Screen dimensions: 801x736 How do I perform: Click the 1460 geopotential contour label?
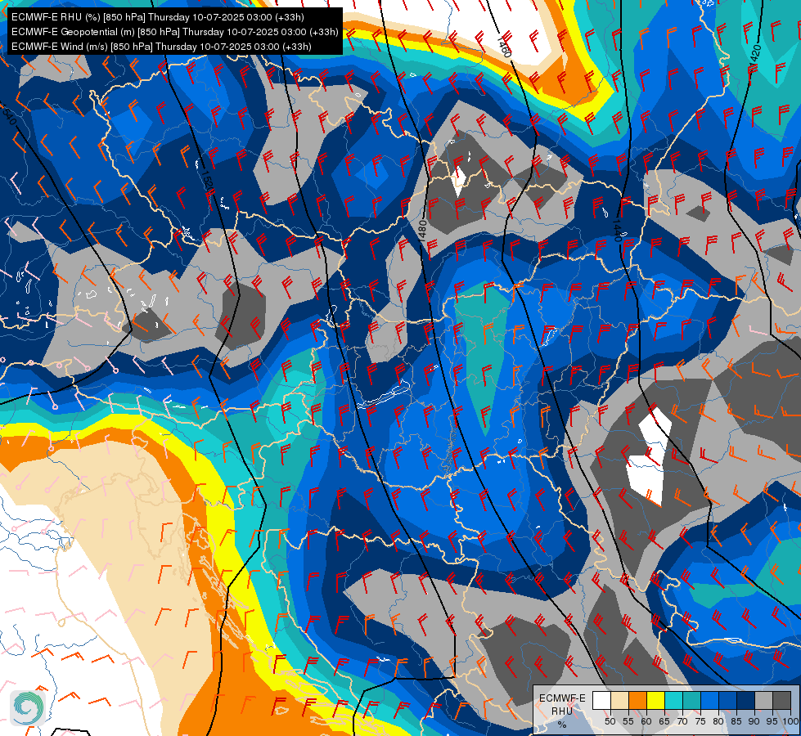point(503,46)
